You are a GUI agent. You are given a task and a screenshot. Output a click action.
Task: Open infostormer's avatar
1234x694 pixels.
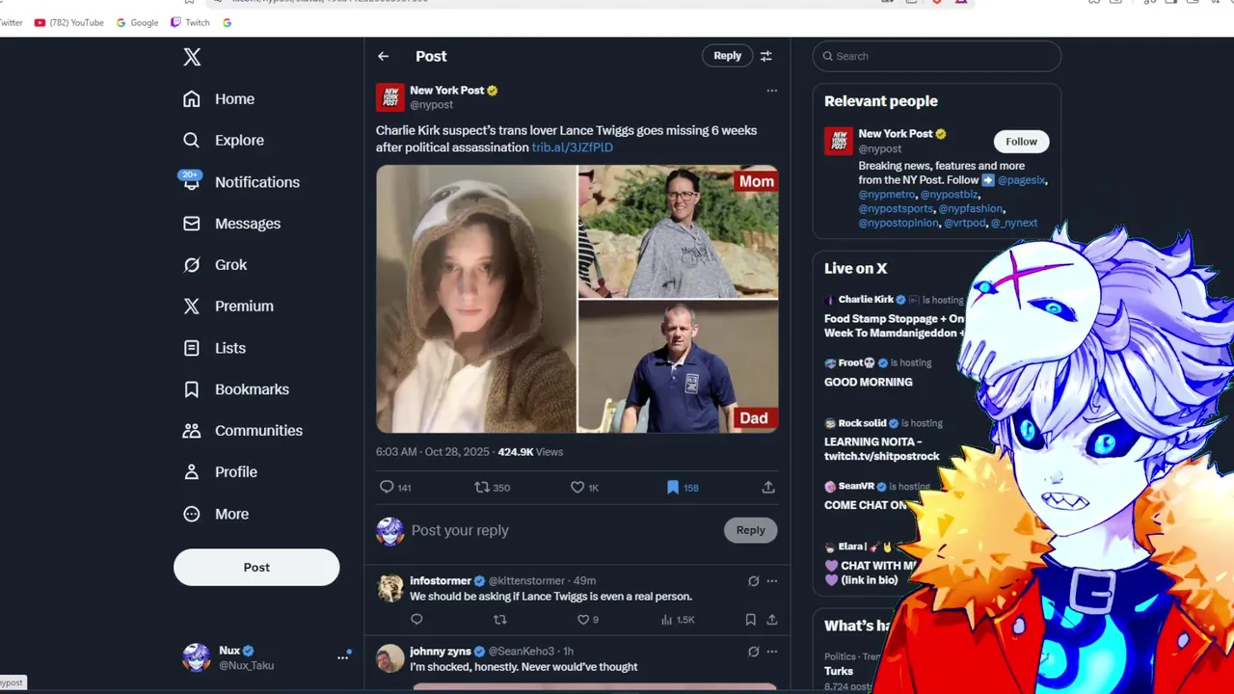tap(390, 589)
